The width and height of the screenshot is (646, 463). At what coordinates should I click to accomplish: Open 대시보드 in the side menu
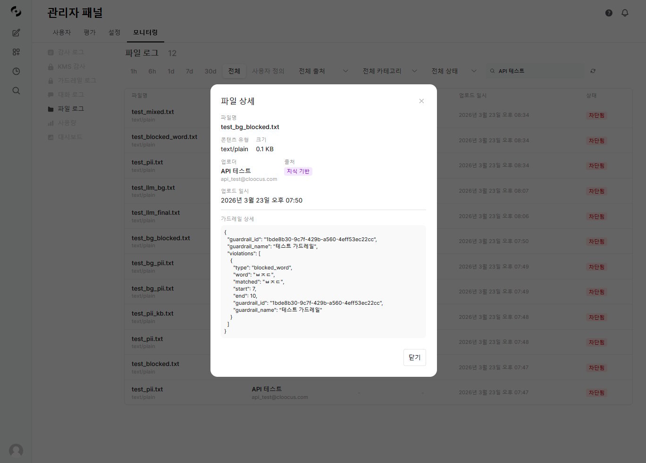[x=70, y=137]
